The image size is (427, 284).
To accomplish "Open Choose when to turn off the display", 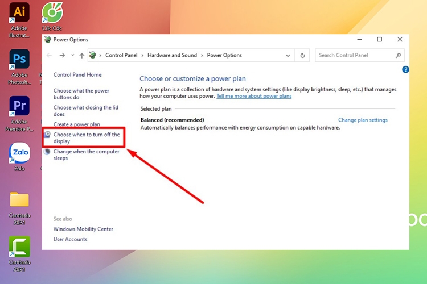I will pyautogui.click(x=87, y=138).
